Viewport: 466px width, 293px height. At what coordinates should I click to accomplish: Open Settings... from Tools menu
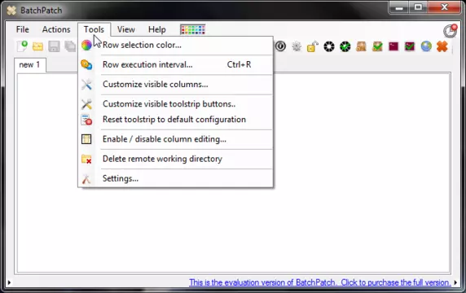(x=176, y=178)
